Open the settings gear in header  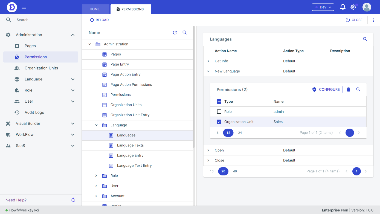(x=353, y=7)
